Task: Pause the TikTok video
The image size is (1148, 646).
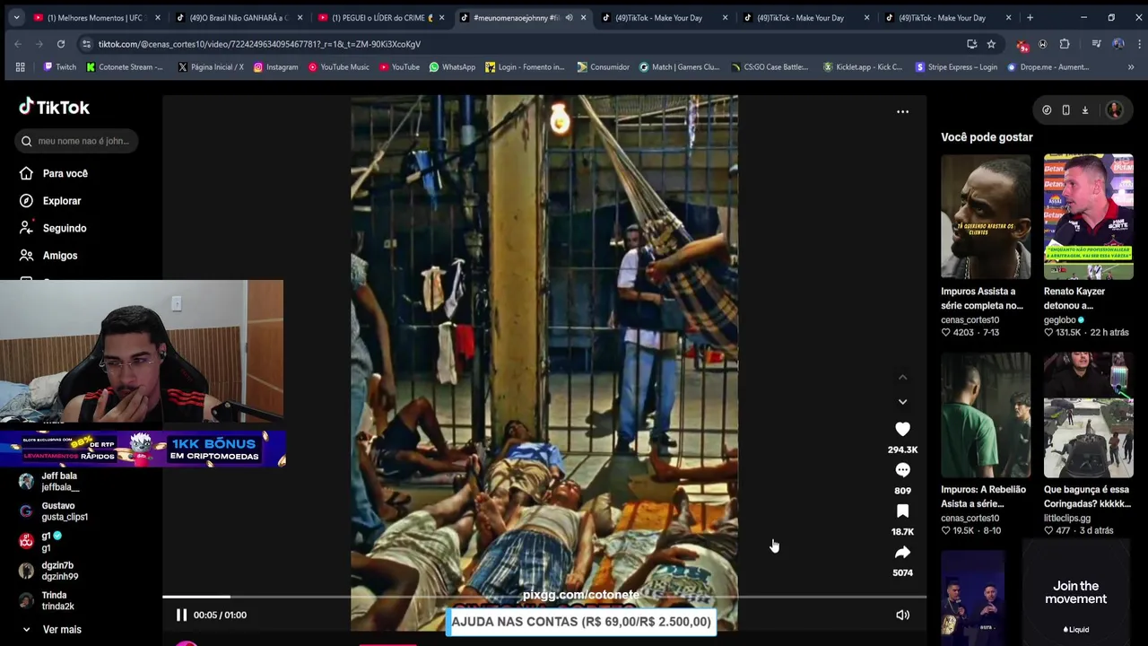Action: [181, 615]
